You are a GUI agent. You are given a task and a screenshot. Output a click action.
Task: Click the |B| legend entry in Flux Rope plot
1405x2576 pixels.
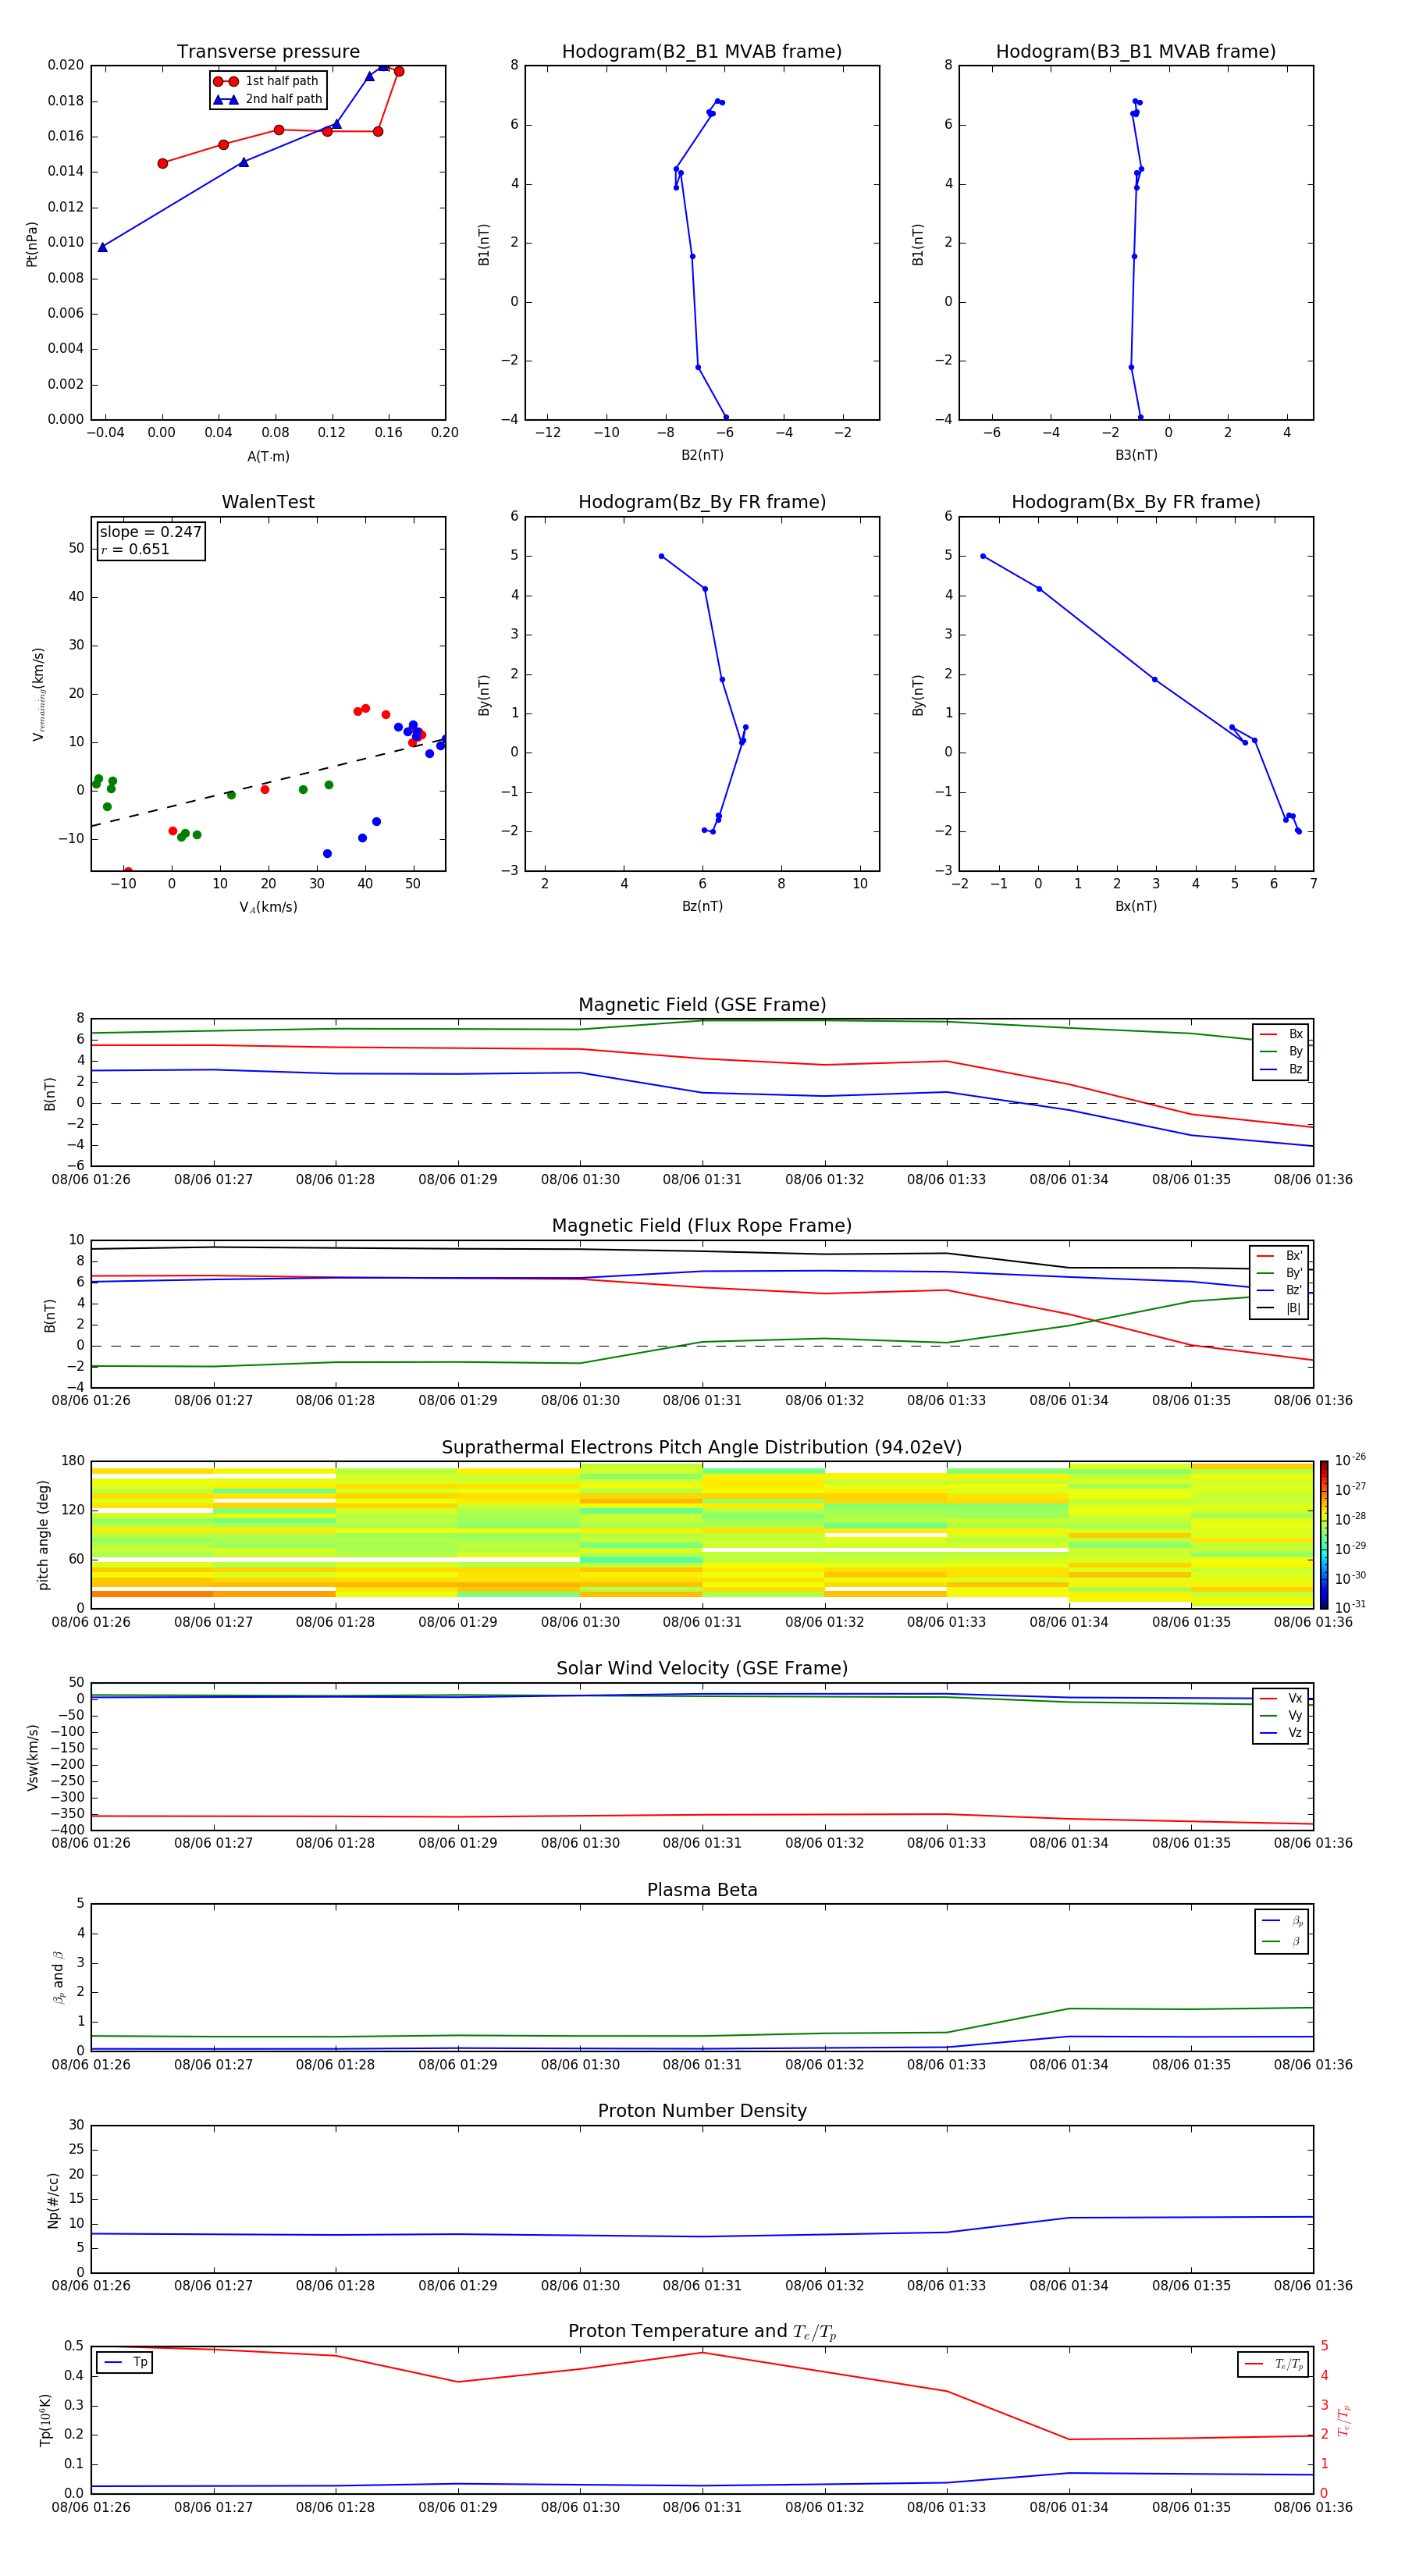tap(1279, 1308)
